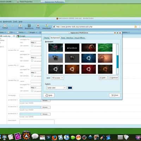
Task: Click the red orb dock icon
Action: tap(79, 137)
